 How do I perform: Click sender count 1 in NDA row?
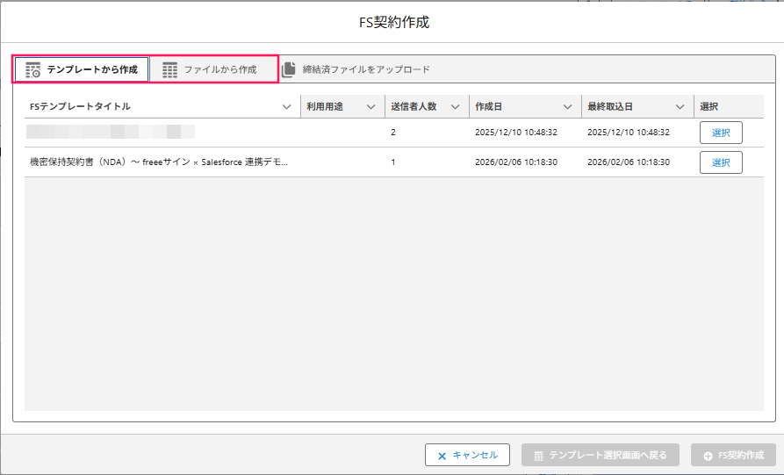click(393, 162)
